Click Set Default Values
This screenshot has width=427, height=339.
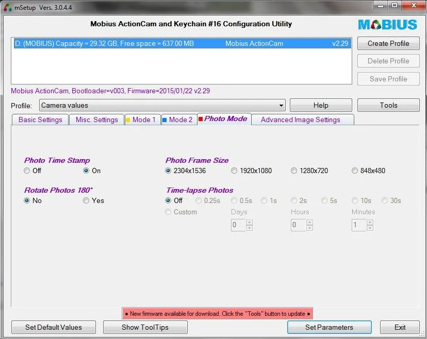pos(54,327)
